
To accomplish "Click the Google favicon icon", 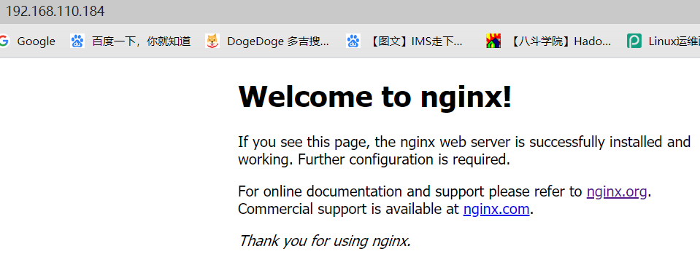I will click(x=4, y=41).
